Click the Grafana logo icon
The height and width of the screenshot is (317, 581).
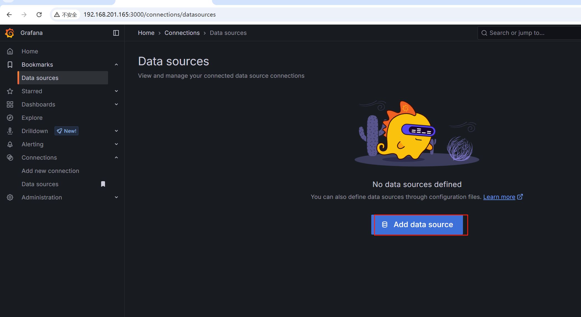tap(10, 33)
